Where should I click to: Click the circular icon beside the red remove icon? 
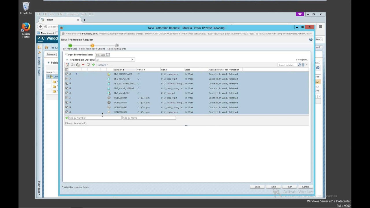coord(88,65)
